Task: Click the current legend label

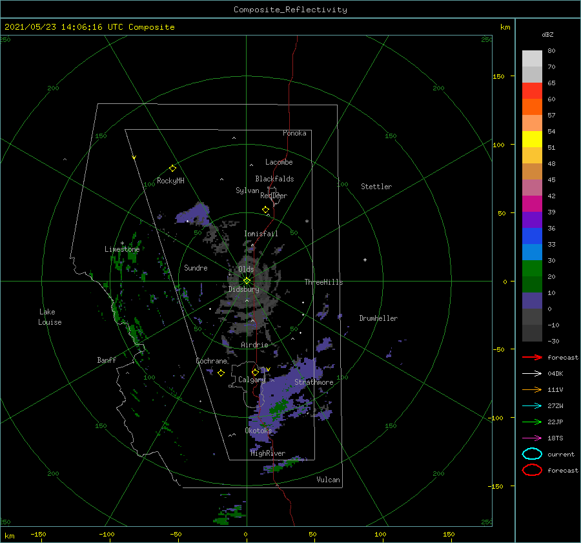Action: [561, 454]
